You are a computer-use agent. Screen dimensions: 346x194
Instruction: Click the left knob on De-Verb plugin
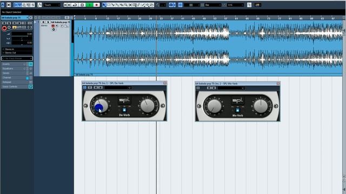pyautogui.click(x=102, y=106)
